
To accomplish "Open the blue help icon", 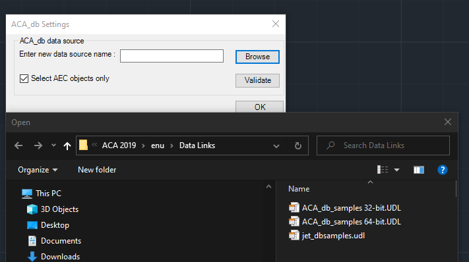I will (443, 170).
